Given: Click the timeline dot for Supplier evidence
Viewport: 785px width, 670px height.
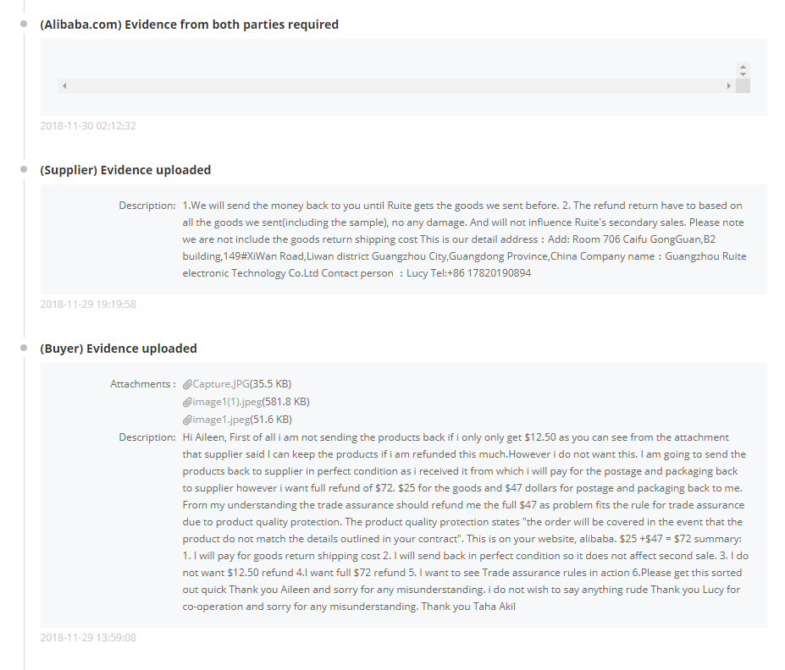Looking at the screenshot, I should [25, 170].
